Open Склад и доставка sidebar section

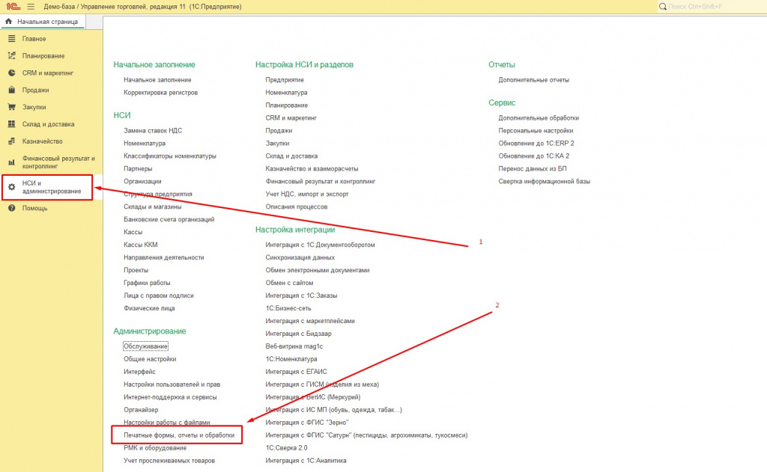pyautogui.click(x=48, y=124)
